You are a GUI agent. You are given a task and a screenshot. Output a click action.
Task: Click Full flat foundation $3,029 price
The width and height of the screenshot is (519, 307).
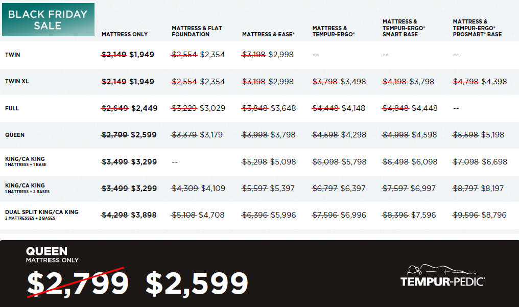[213, 108]
